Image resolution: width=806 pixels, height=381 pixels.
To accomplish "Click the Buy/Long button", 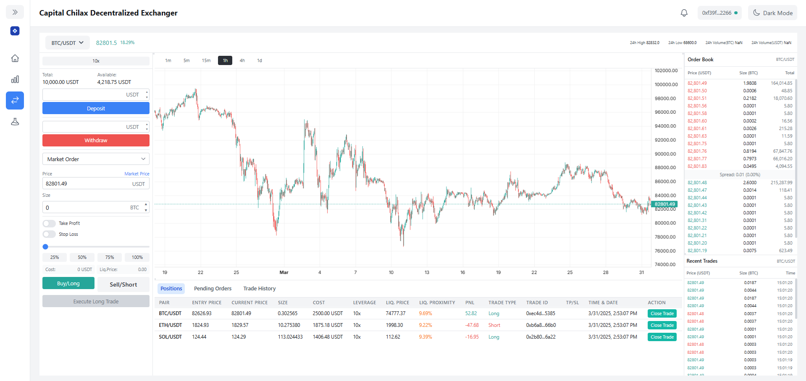I will pos(68,283).
